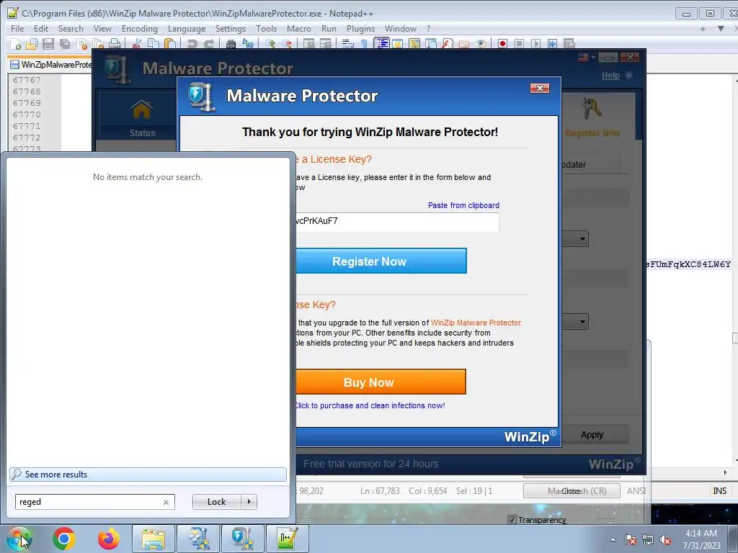The width and height of the screenshot is (738, 553).
Task: Click the Start orb on the taskbar
Action: tap(19, 539)
